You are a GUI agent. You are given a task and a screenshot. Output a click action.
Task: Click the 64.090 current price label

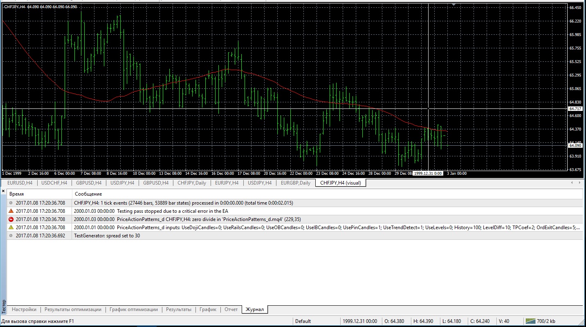(575, 145)
